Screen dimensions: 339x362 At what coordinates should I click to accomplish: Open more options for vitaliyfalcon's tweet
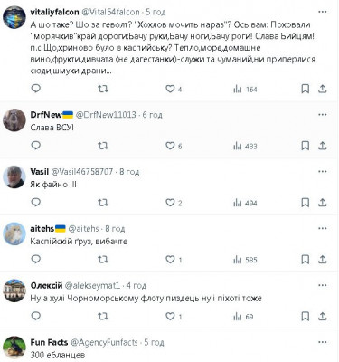pos(323,12)
